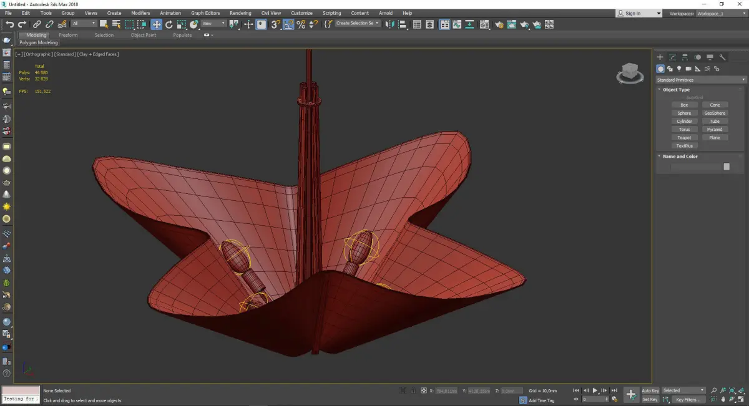The width and height of the screenshot is (749, 406).
Task: Click the Teapot primitive button
Action: coord(684,138)
